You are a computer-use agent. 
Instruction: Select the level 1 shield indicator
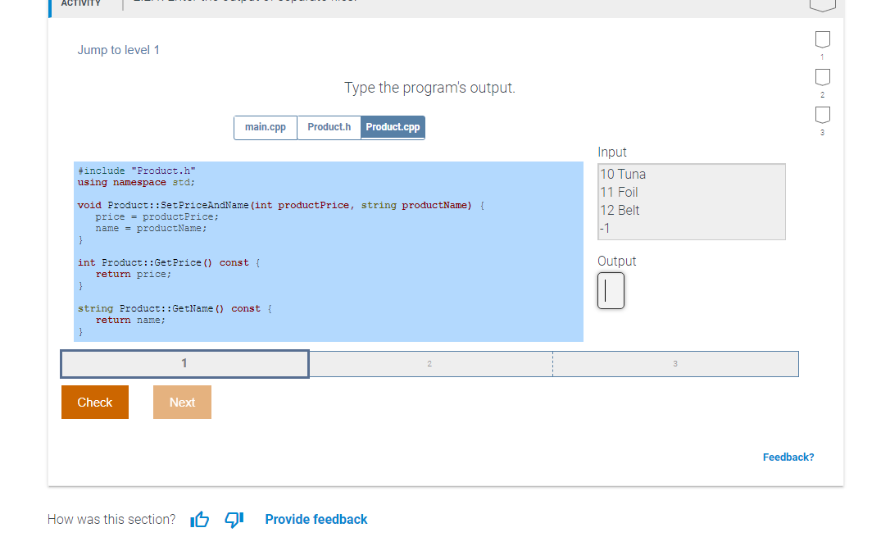point(822,39)
